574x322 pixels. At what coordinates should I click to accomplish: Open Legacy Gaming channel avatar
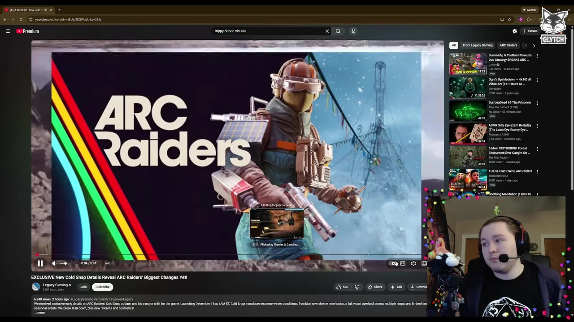click(x=36, y=287)
